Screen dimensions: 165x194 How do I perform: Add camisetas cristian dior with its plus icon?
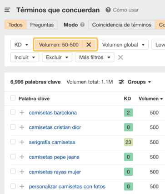pos(22,127)
